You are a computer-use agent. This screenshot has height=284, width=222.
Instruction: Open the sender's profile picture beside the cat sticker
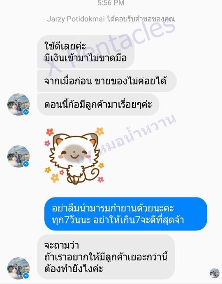point(18,156)
